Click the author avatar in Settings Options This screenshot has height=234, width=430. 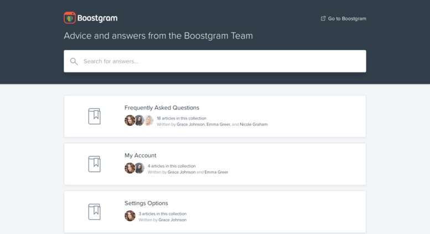[x=130, y=216]
